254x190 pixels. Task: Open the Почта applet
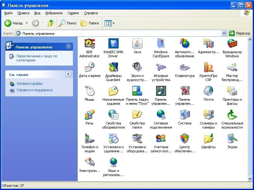point(208,91)
